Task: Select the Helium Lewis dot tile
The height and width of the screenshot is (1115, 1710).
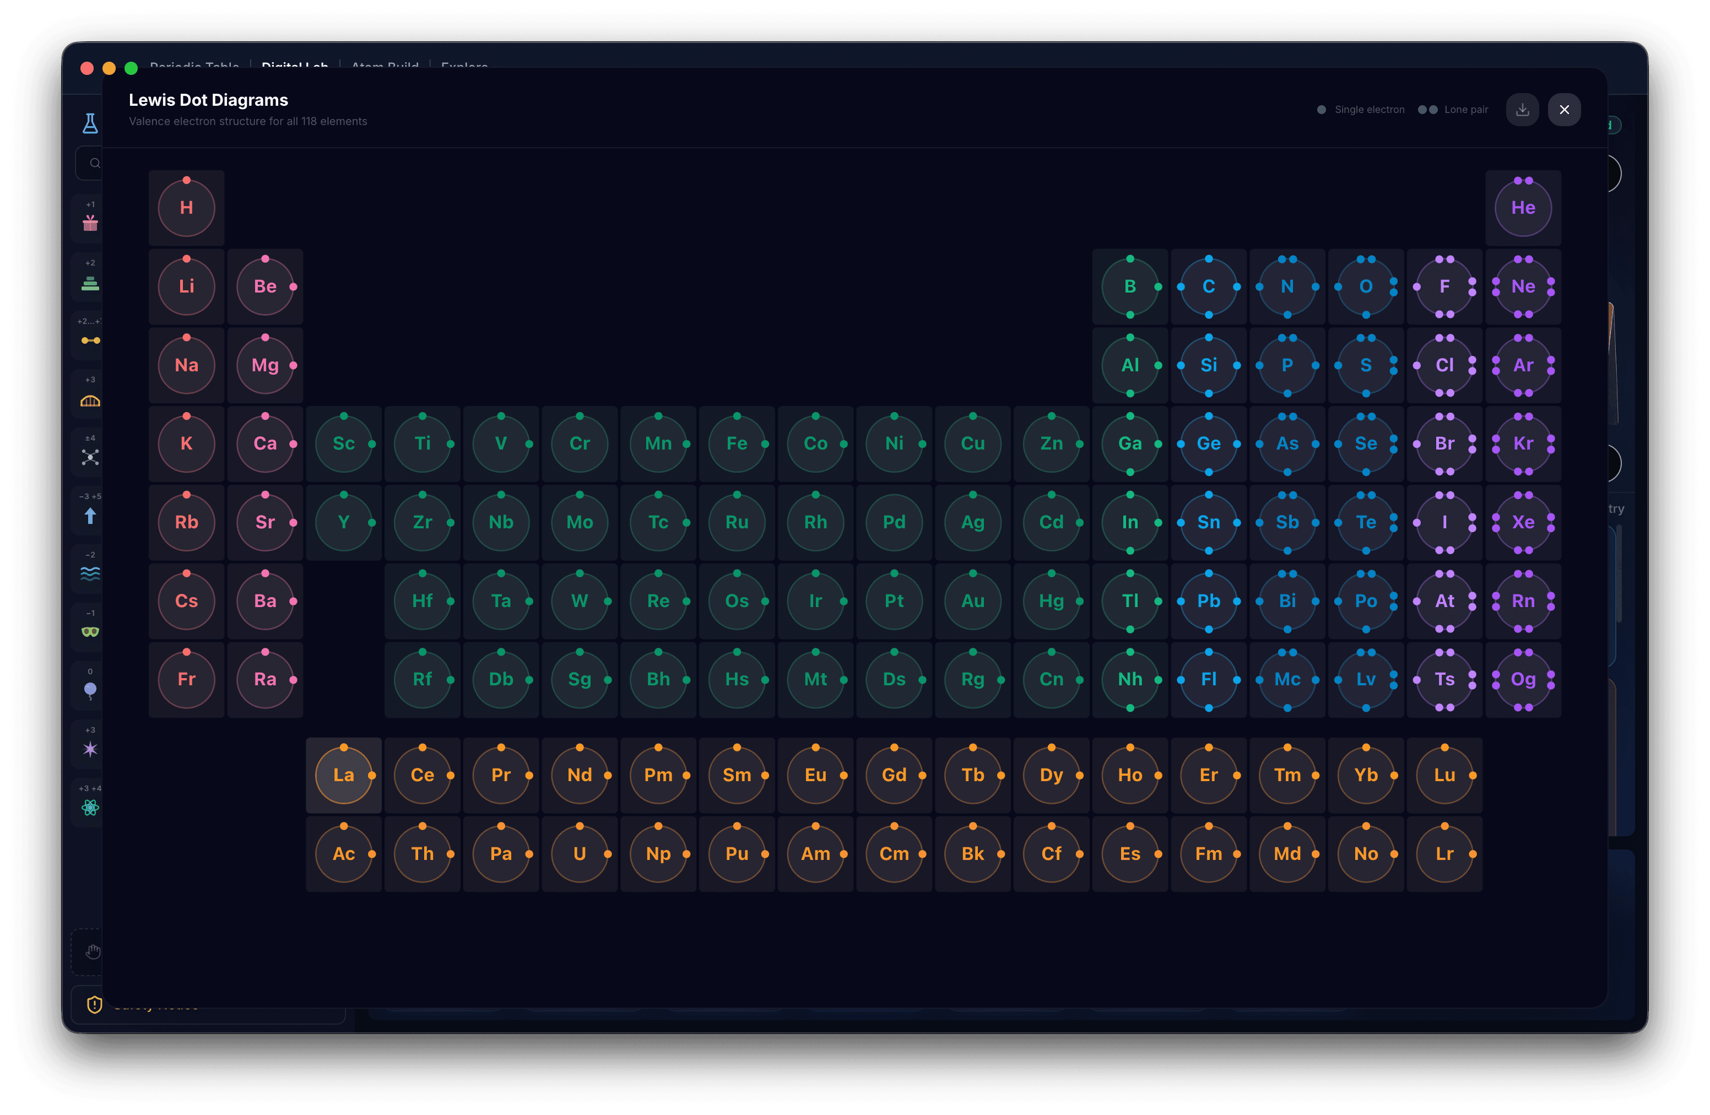Action: (1523, 208)
